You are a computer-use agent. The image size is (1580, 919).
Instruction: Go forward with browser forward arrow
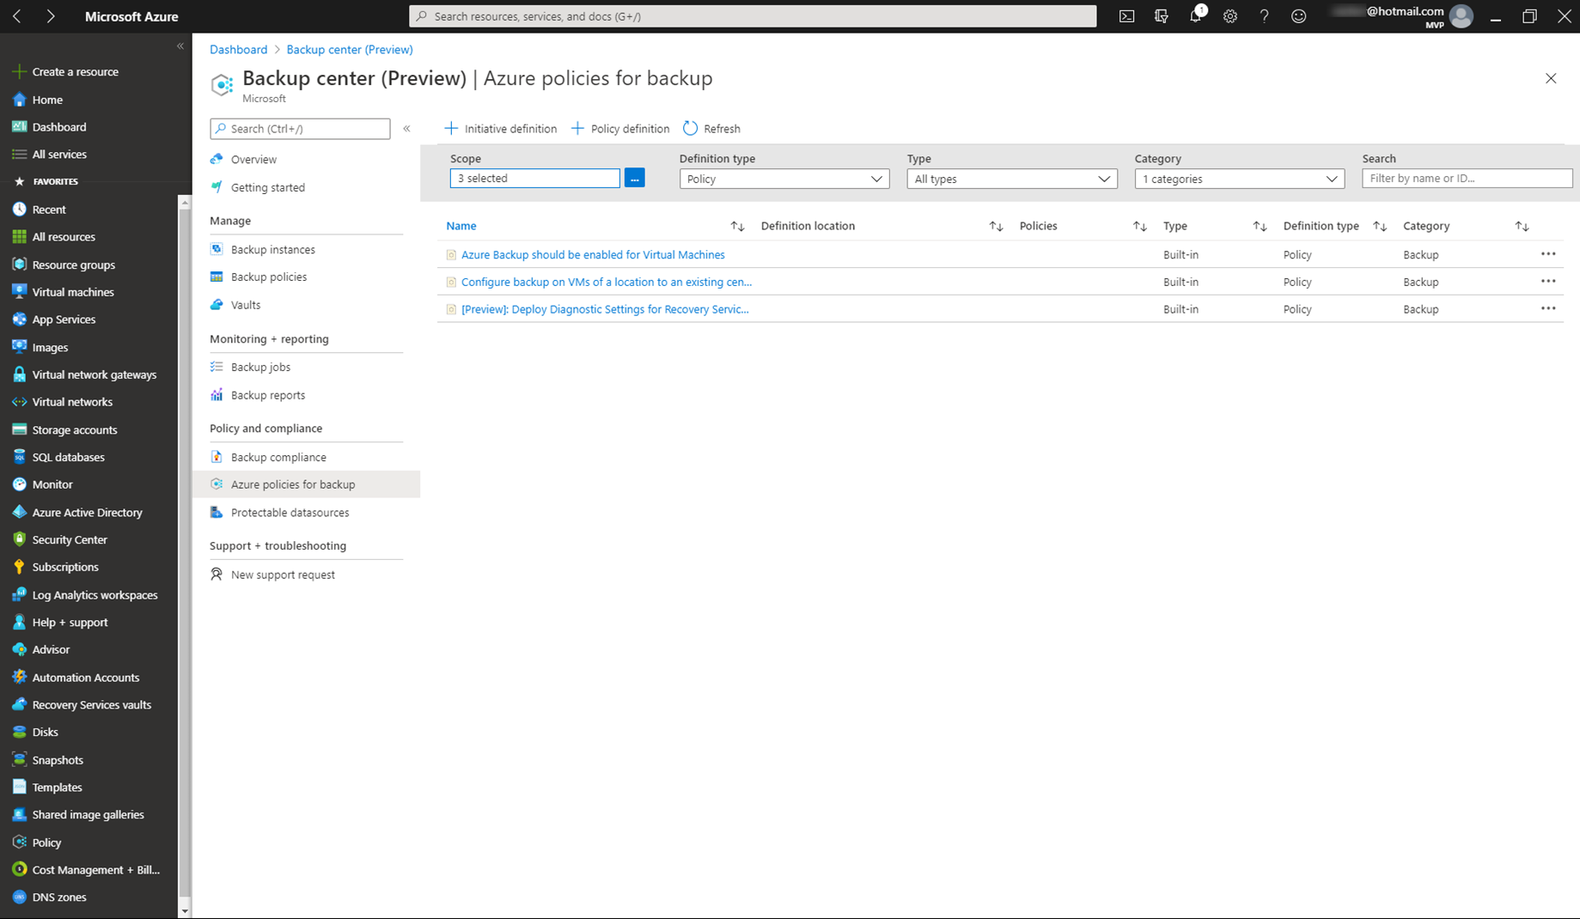51,16
